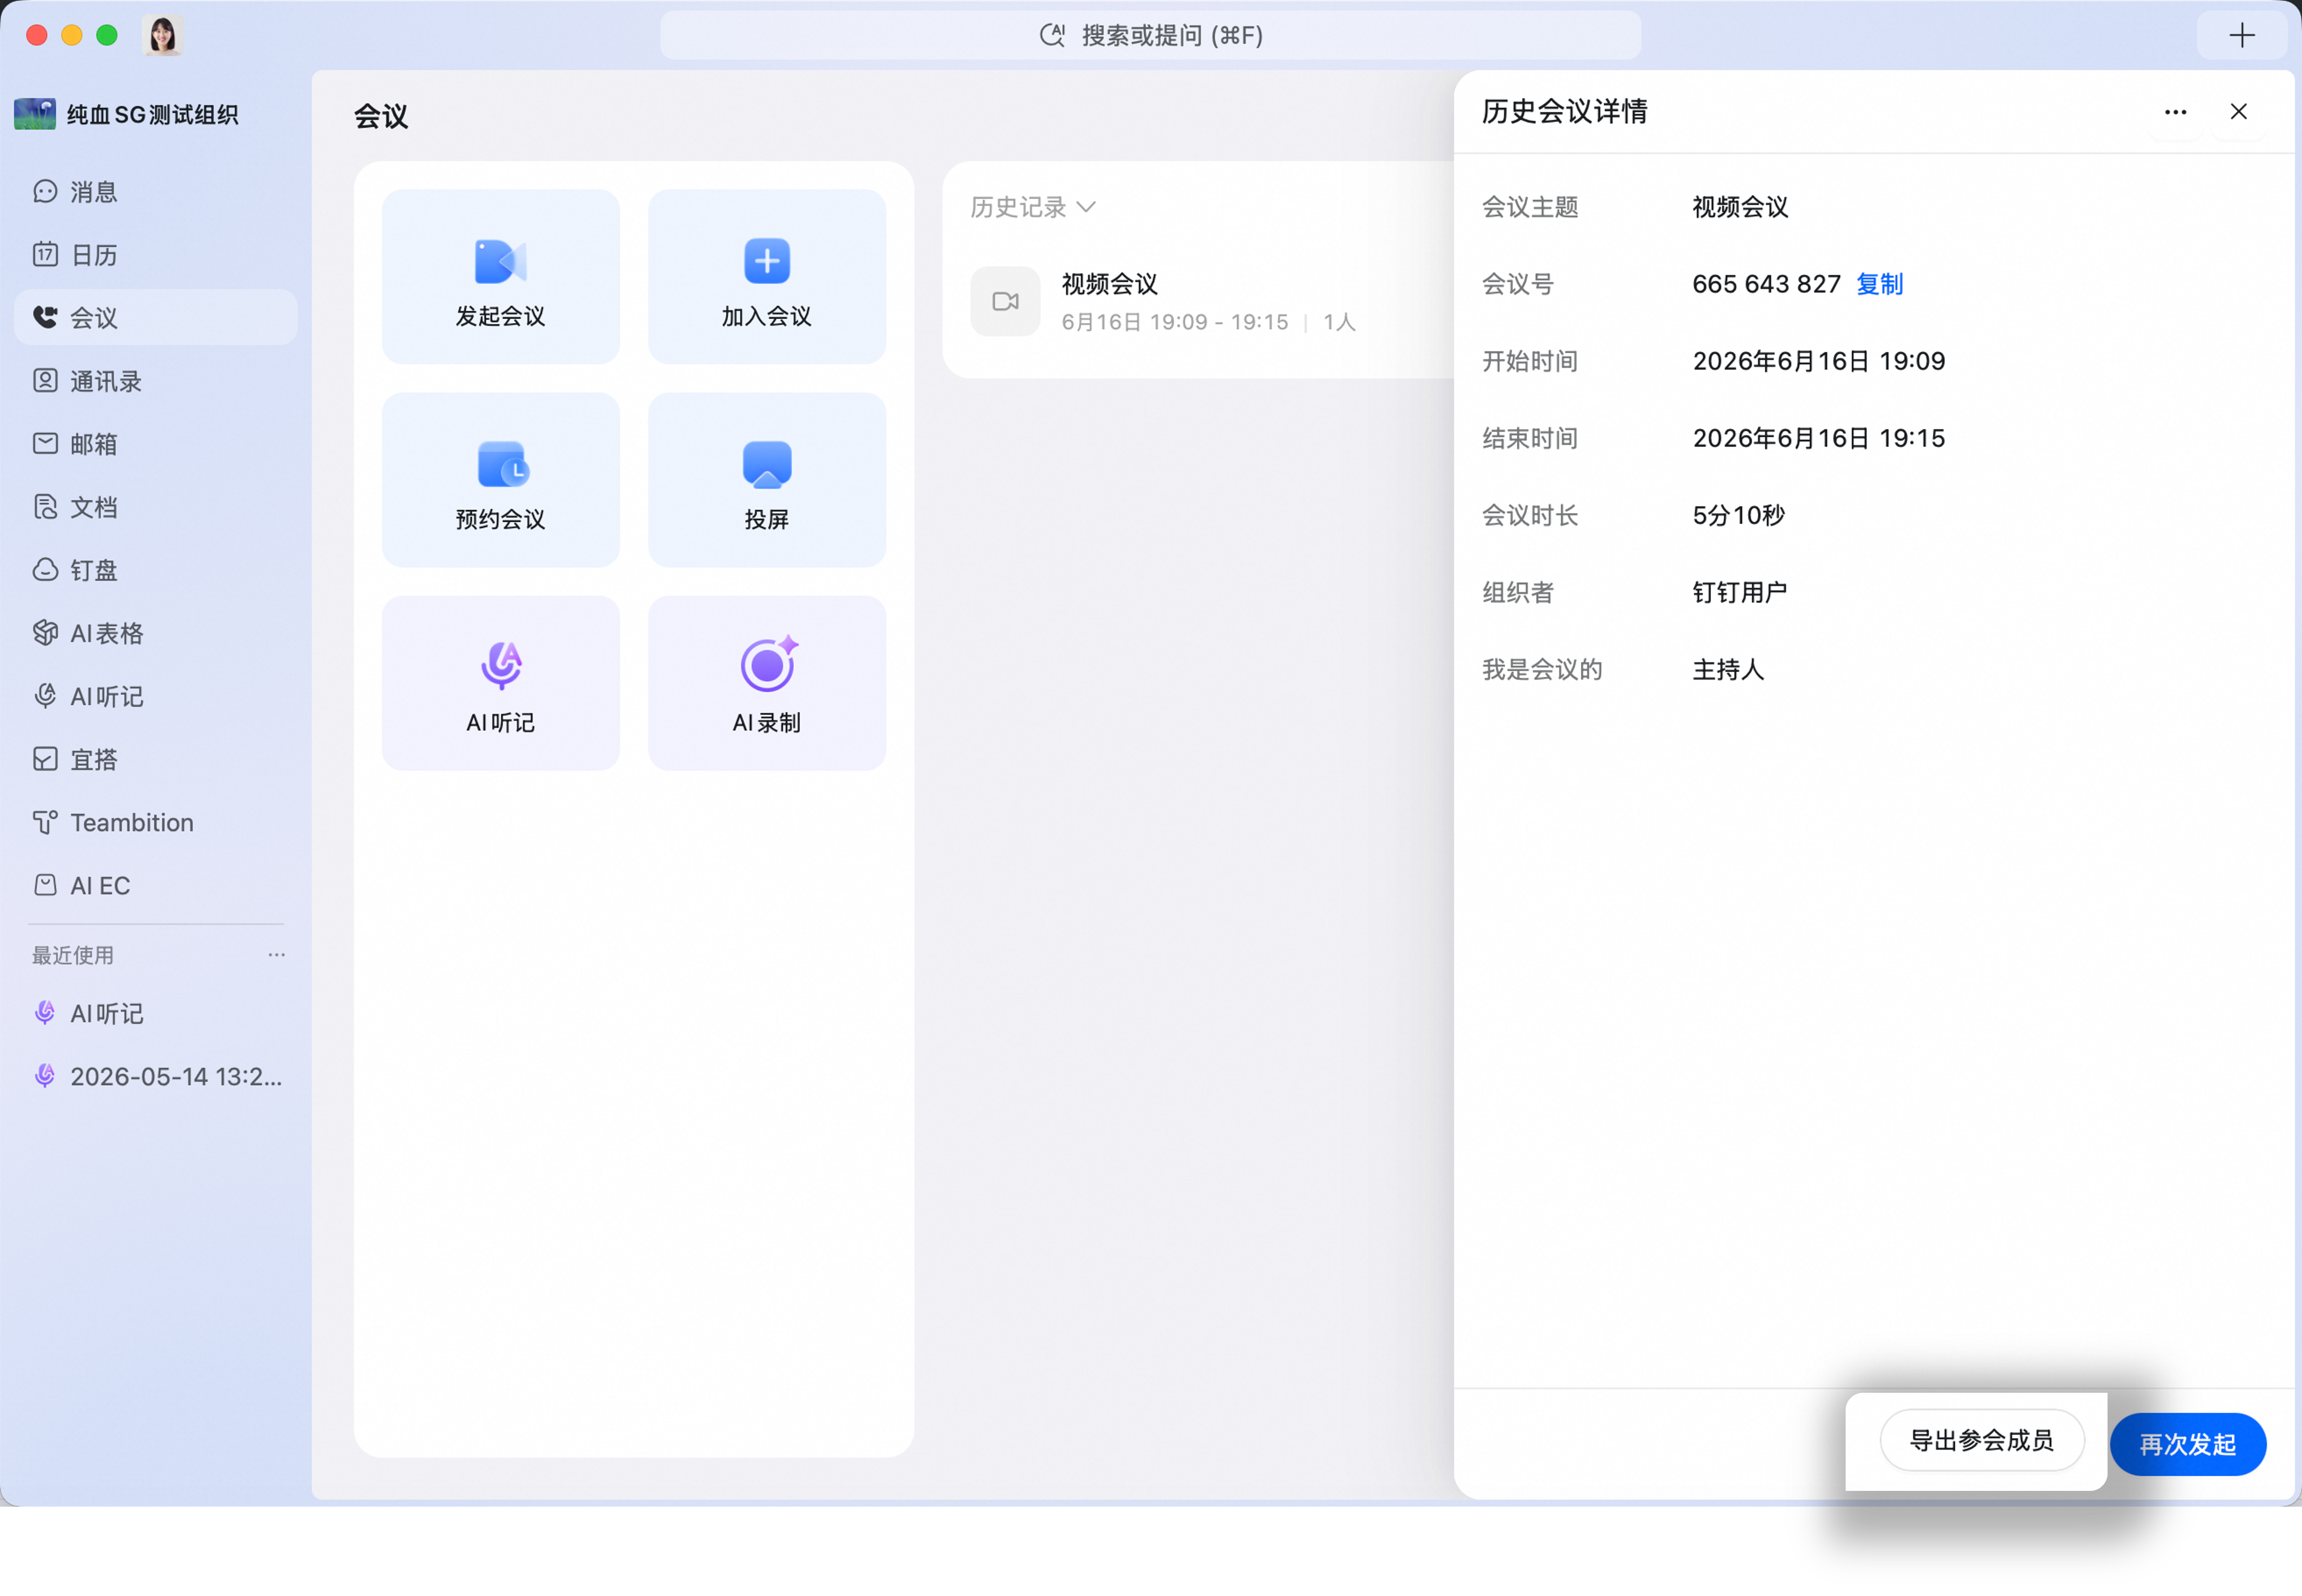Click the end time 2026年6月16日 19:15

click(x=1818, y=438)
